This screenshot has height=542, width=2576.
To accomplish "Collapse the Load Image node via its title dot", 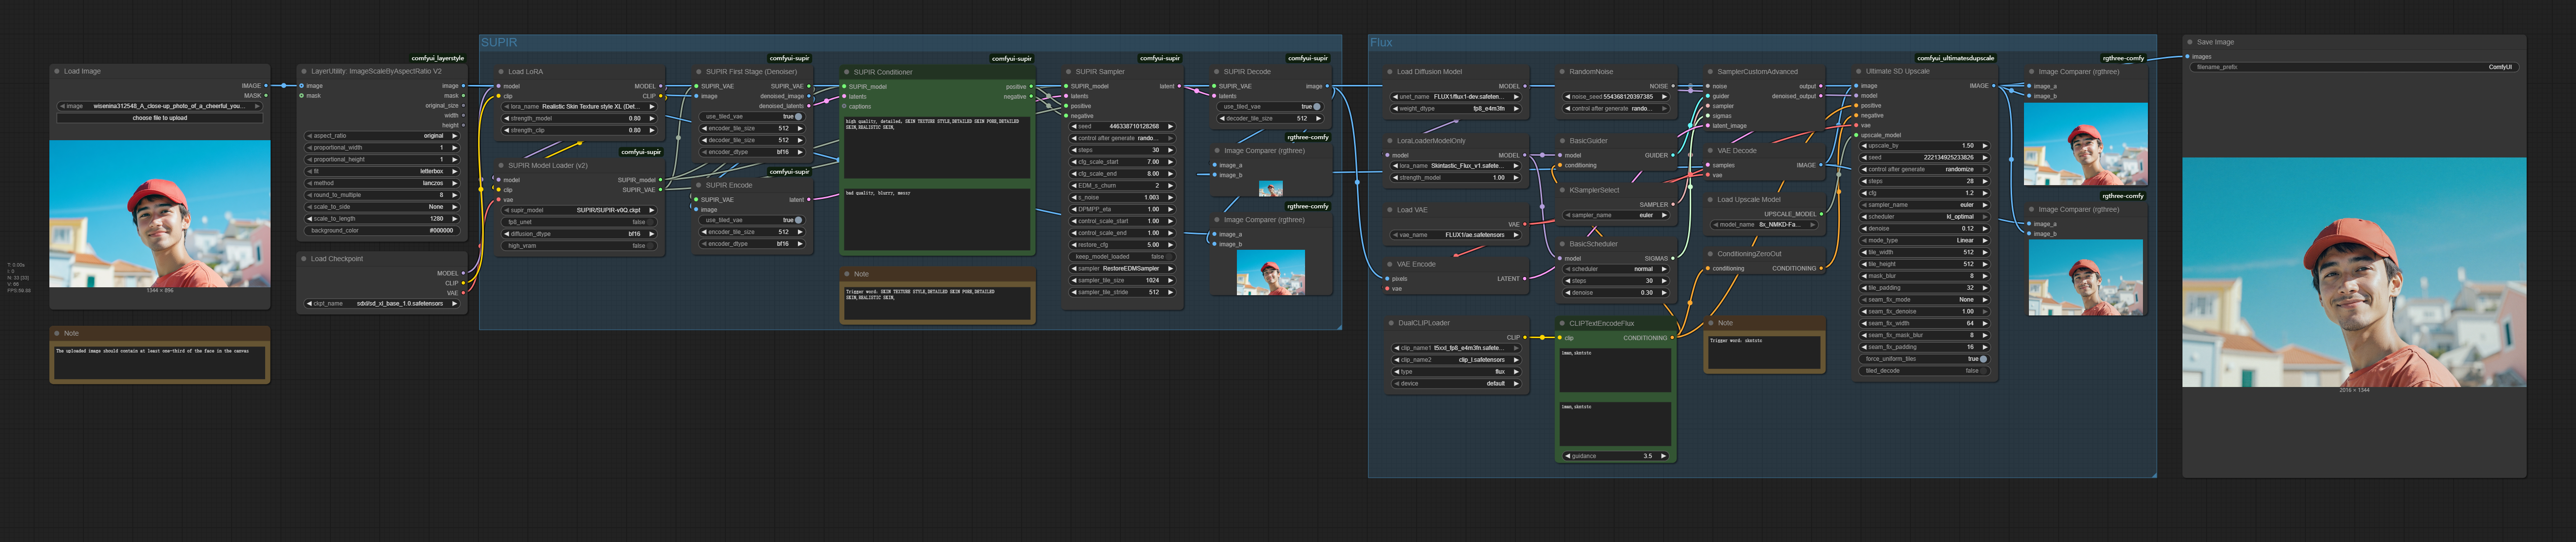I will click(56, 71).
